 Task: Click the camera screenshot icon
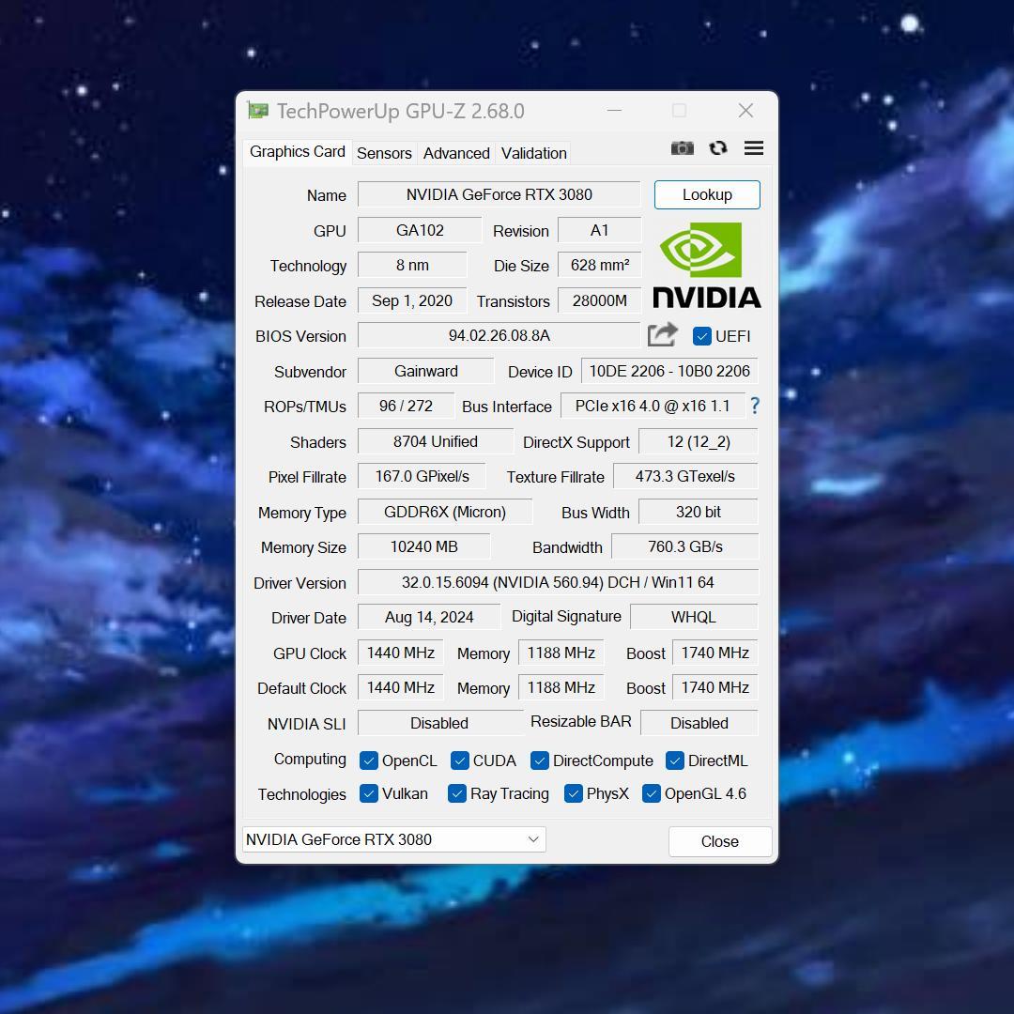click(x=683, y=147)
